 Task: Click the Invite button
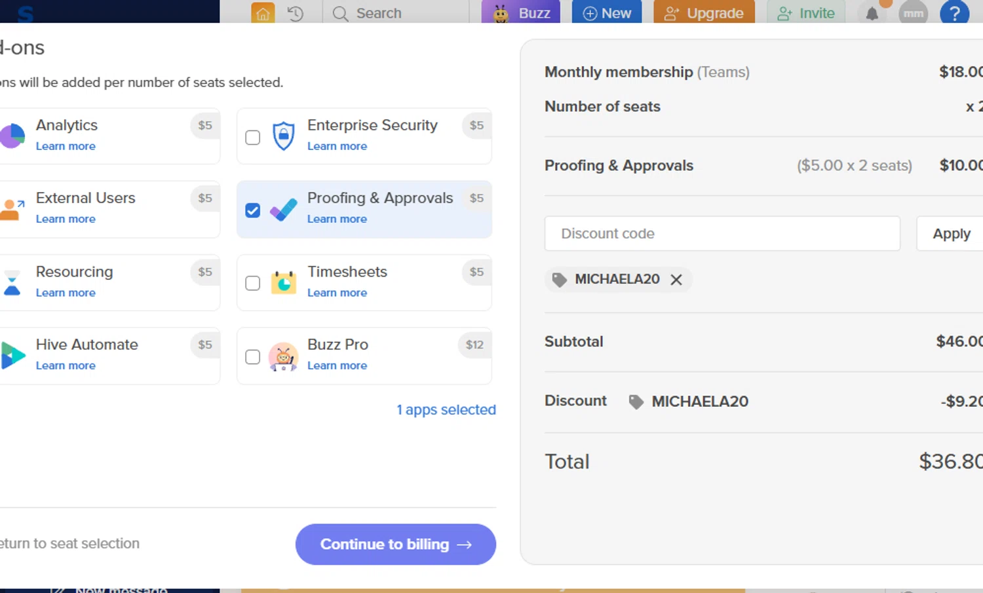click(x=805, y=12)
